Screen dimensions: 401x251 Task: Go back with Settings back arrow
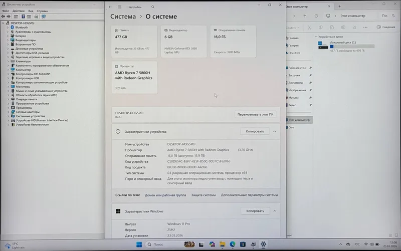110,7
